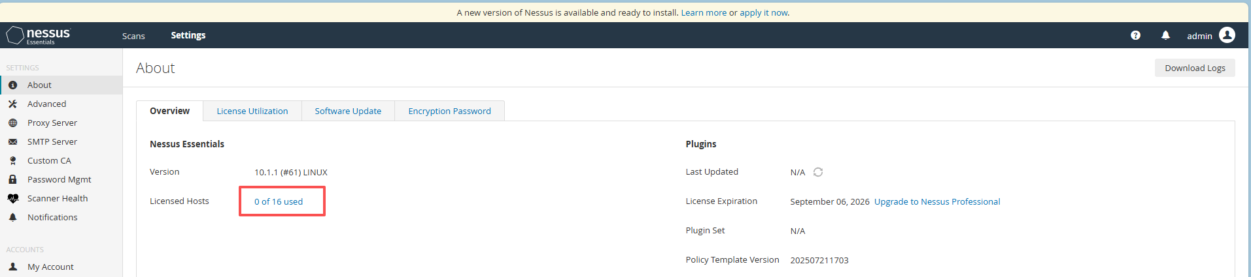This screenshot has height=277, width=1251.
Task: Open the help question mark icon
Action: [x=1135, y=35]
